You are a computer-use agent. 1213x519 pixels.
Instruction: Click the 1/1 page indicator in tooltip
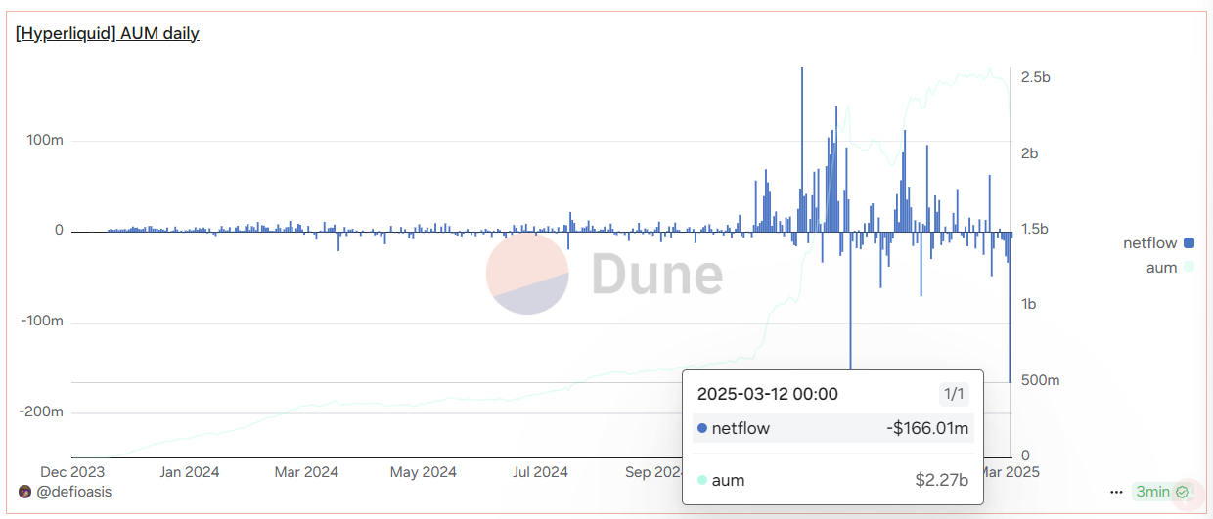[953, 395]
